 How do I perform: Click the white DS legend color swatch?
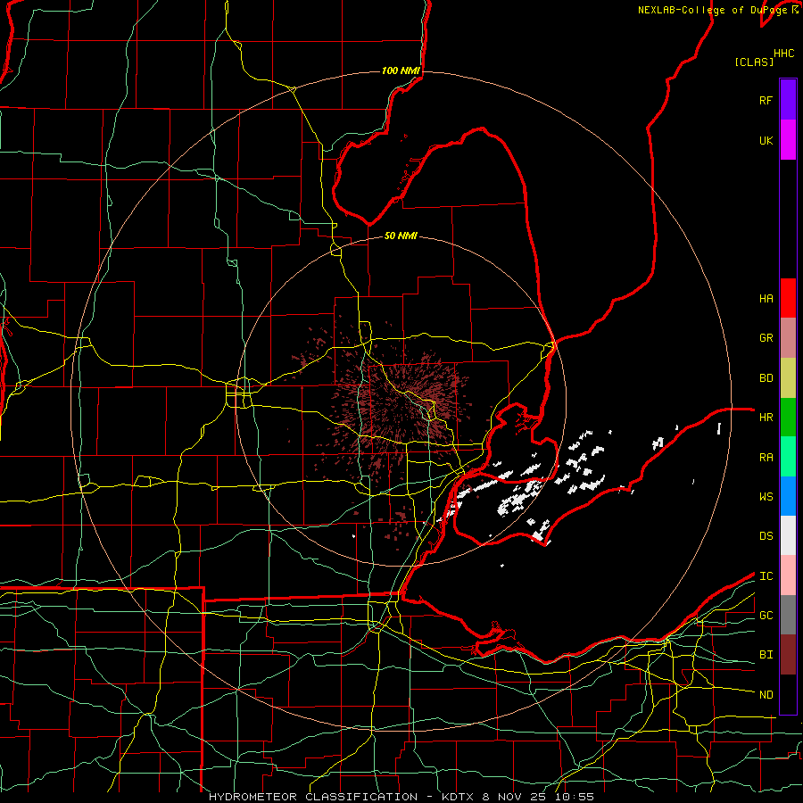[x=788, y=535]
